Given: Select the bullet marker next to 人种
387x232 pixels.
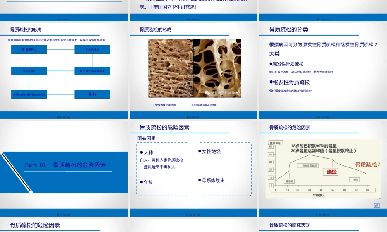Looking at the screenshot, I should (x=140, y=151).
